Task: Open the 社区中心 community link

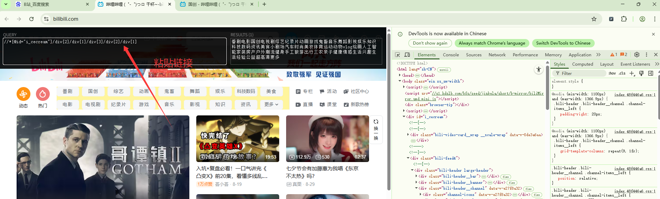Action: tap(356, 91)
